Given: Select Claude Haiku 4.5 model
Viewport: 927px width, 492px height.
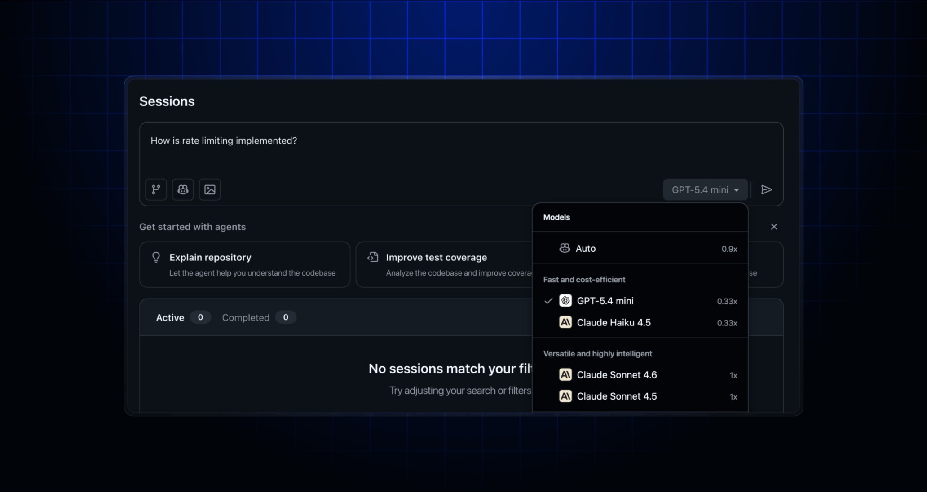Looking at the screenshot, I should pos(640,322).
